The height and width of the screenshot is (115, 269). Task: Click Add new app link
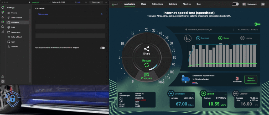(x=43, y=14)
